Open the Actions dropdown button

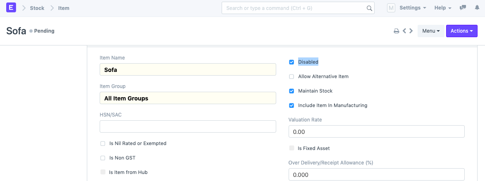pyautogui.click(x=461, y=31)
